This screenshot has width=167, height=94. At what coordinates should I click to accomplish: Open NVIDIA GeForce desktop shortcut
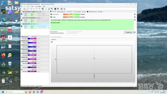3,13
